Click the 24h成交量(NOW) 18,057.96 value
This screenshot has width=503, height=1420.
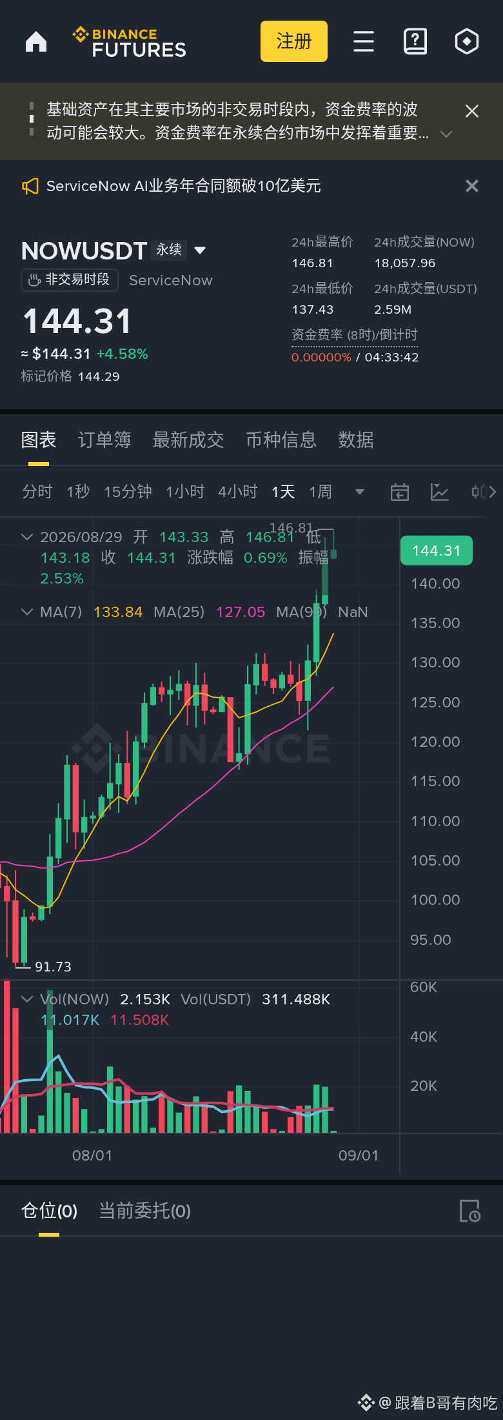point(405,263)
